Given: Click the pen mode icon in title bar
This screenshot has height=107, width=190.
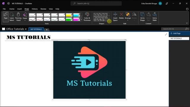Looking at the screenshot, I should [x=167, y=4].
